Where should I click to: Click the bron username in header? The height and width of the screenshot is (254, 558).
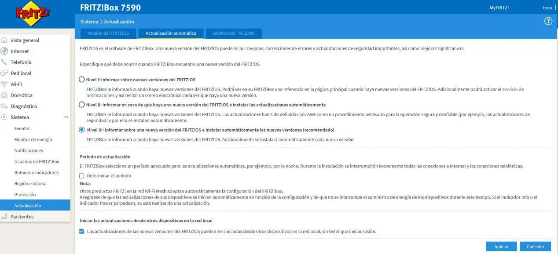pos(547,7)
